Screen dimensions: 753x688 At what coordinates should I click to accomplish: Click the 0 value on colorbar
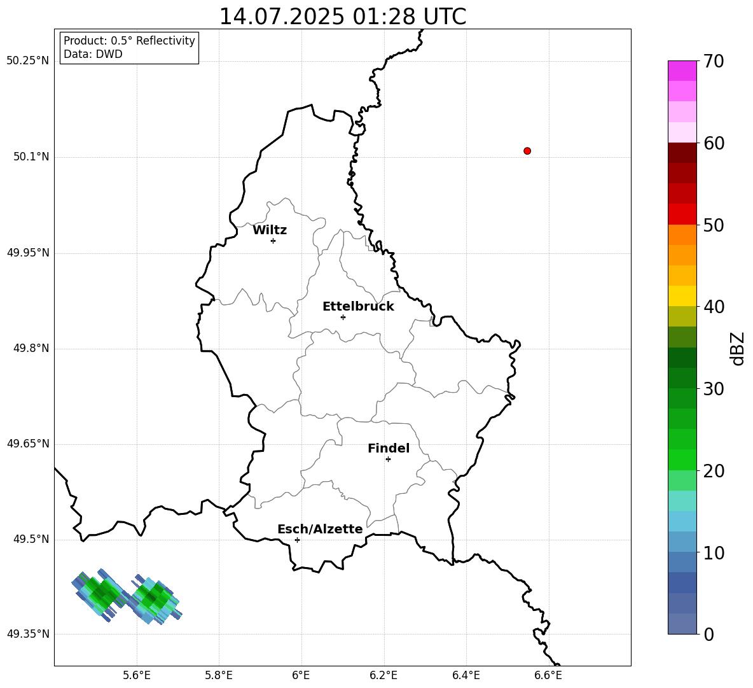click(x=708, y=634)
